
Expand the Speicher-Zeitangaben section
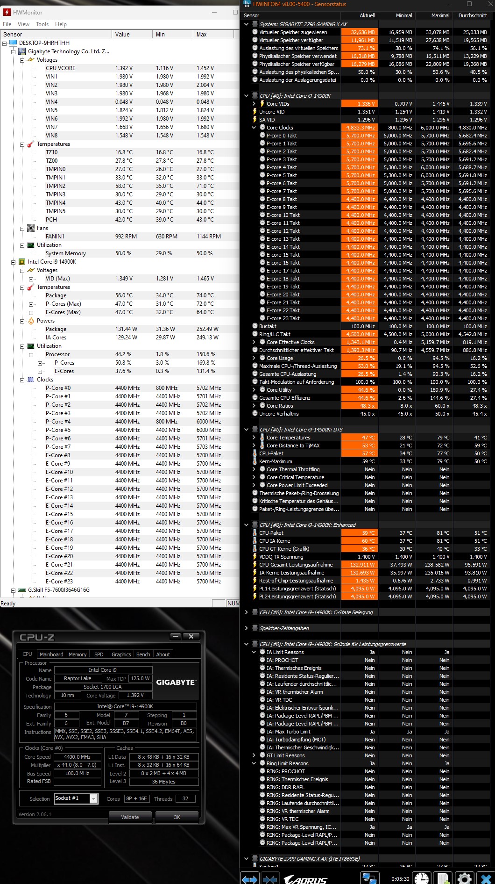(x=247, y=628)
